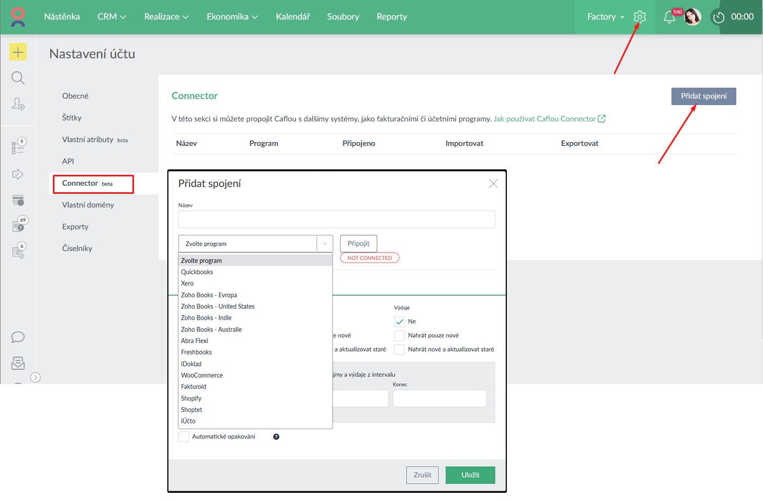
Task: Open account settings gear icon
Action: coord(640,17)
